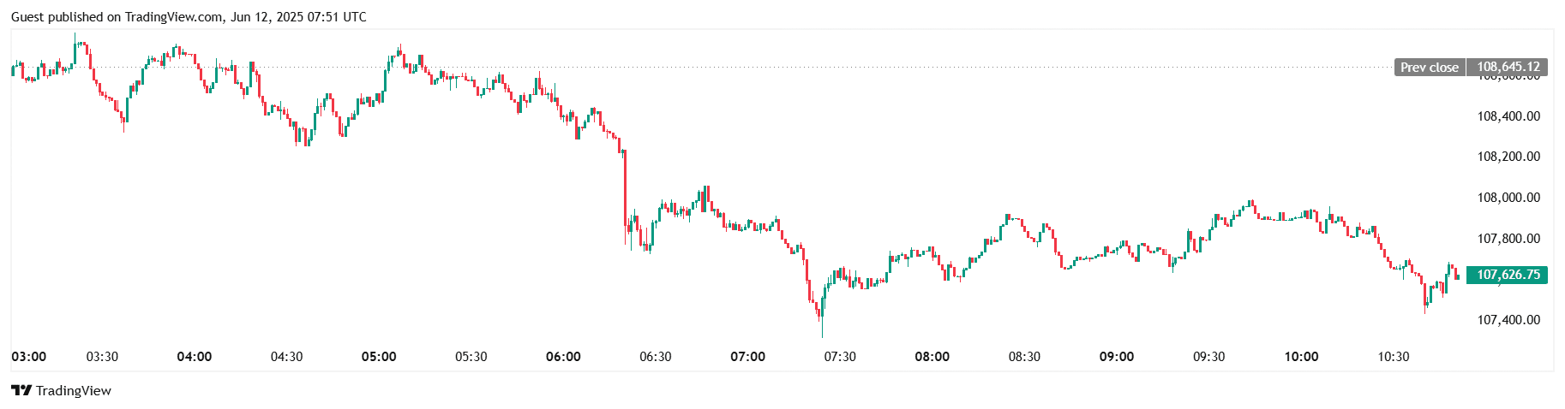This screenshot has width=1565, height=409.
Task: Click the 10:30 time axis label
Action: point(1394,357)
